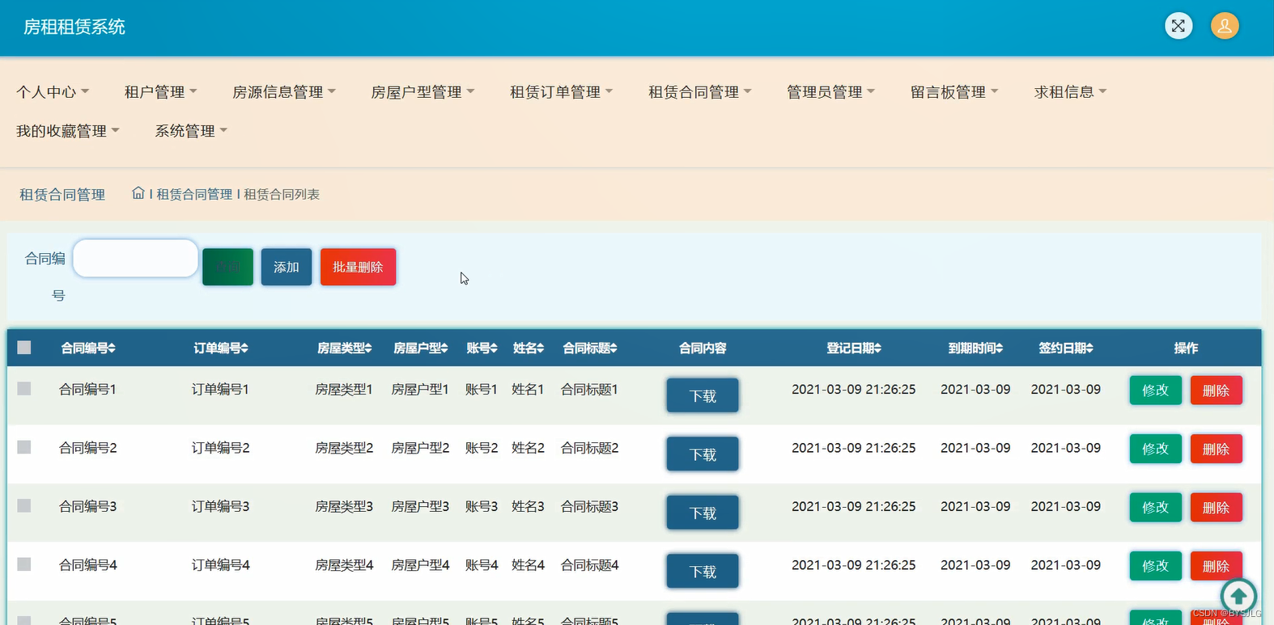Click the home icon in breadcrumb
The width and height of the screenshot is (1274, 625).
[138, 193]
